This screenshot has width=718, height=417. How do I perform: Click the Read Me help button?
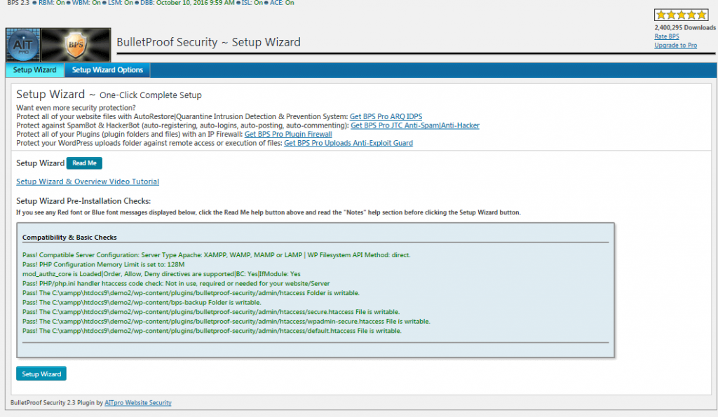click(84, 163)
